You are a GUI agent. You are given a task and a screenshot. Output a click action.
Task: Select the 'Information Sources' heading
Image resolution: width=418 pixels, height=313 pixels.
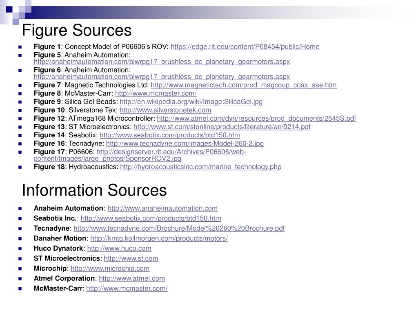pyautogui.click(x=94, y=190)
